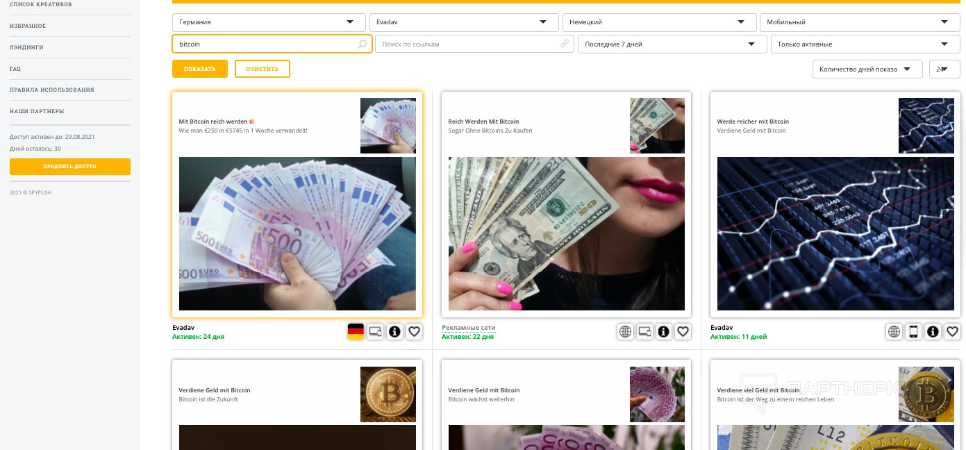Screen dimensions: 966x450
Task: Click the globe icon on the 11 дней card
Action: click(x=894, y=332)
